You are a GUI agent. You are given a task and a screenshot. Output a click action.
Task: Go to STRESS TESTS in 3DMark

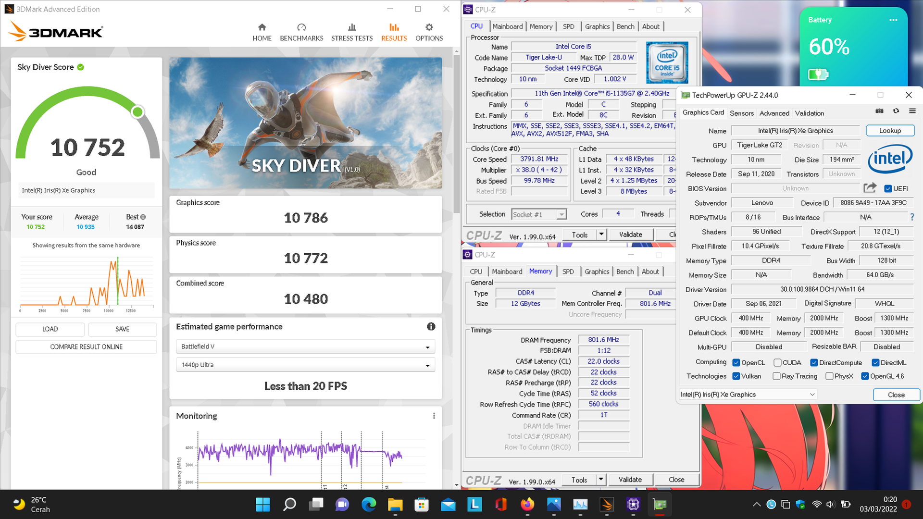pyautogui.click(x=352, y=32)
